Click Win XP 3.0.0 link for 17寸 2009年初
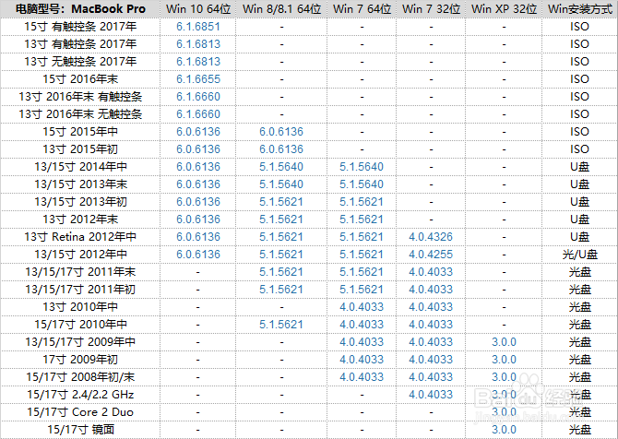 pos(505,360)
